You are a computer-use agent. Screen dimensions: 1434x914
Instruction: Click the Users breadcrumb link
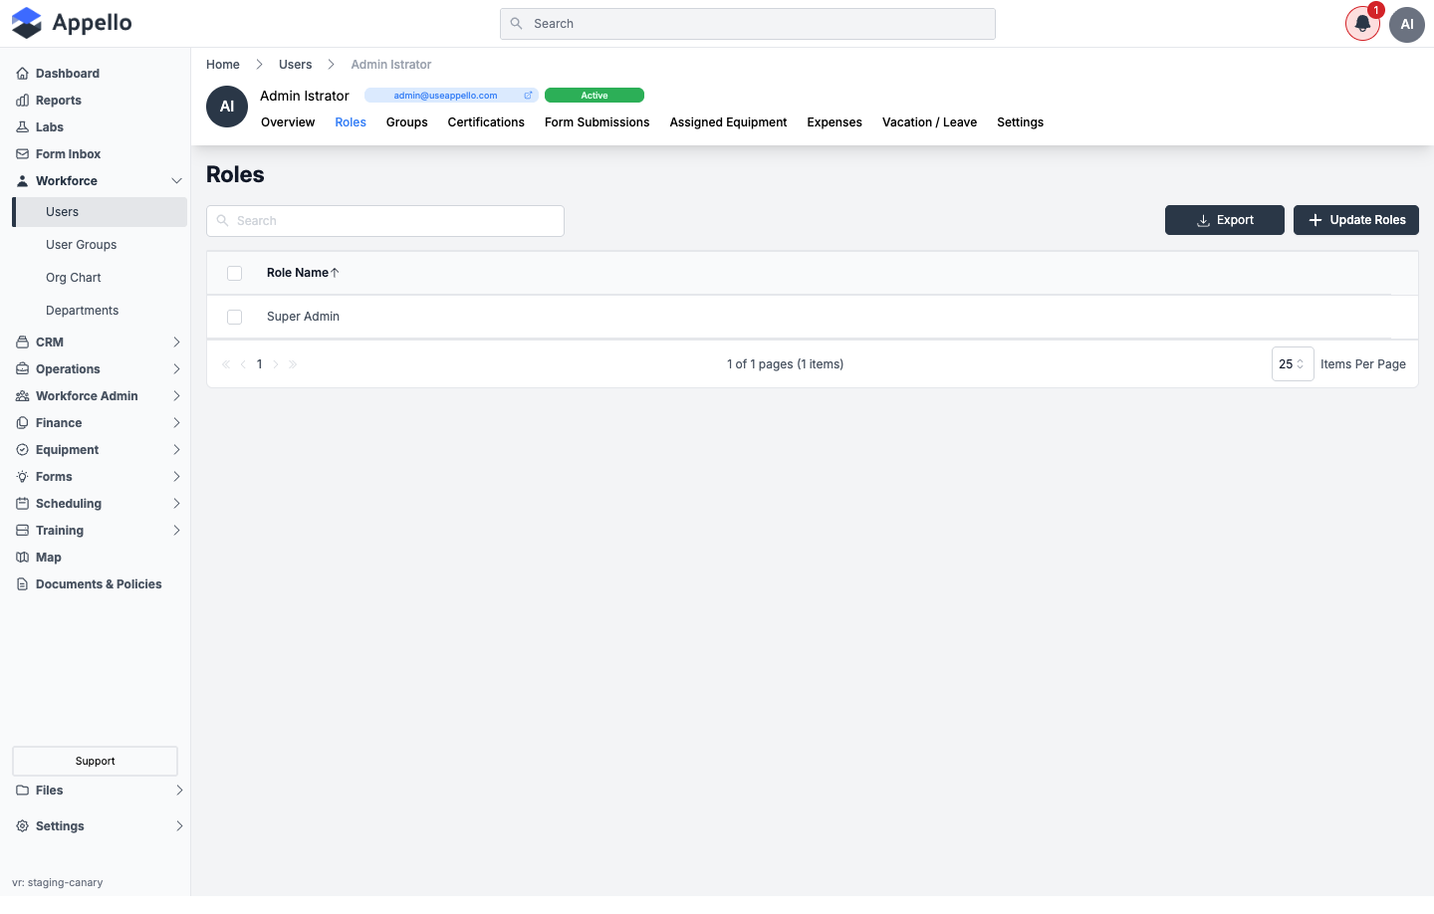[x=295, y=65]
